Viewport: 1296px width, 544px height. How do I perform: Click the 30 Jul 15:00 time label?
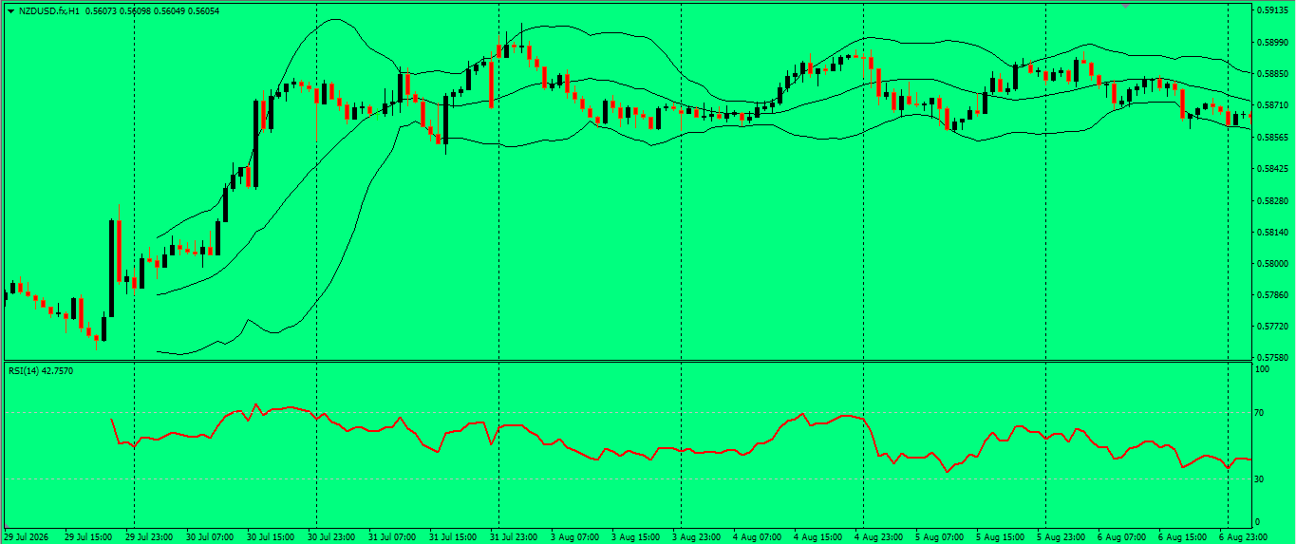[x=270, y=536]
